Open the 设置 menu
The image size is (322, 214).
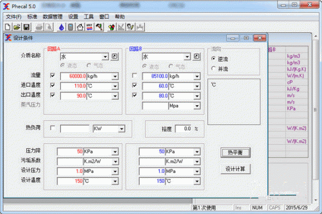click(x=73, y=17)
